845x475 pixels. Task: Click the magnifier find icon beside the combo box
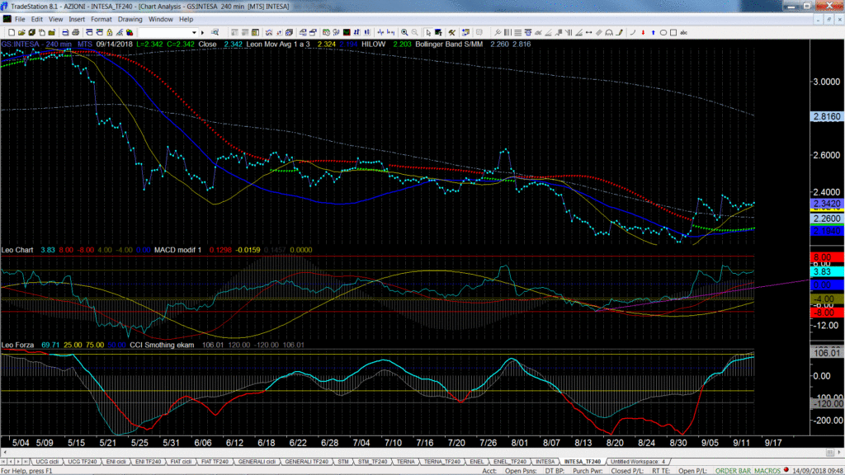215,33
